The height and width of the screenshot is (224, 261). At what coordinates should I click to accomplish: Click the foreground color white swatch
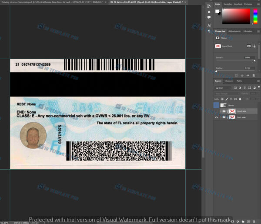coord(217,11)
